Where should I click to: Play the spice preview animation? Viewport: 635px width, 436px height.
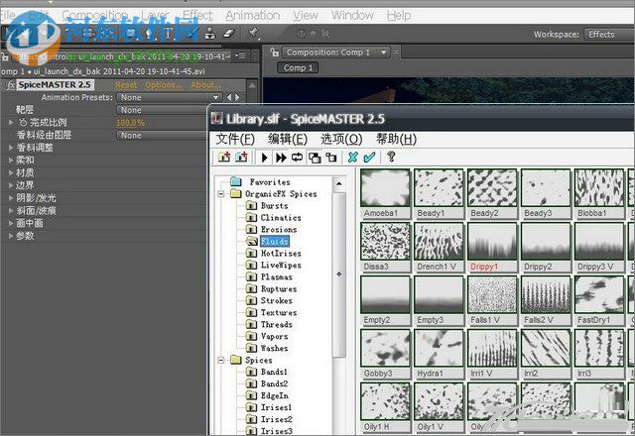[264, 158]
